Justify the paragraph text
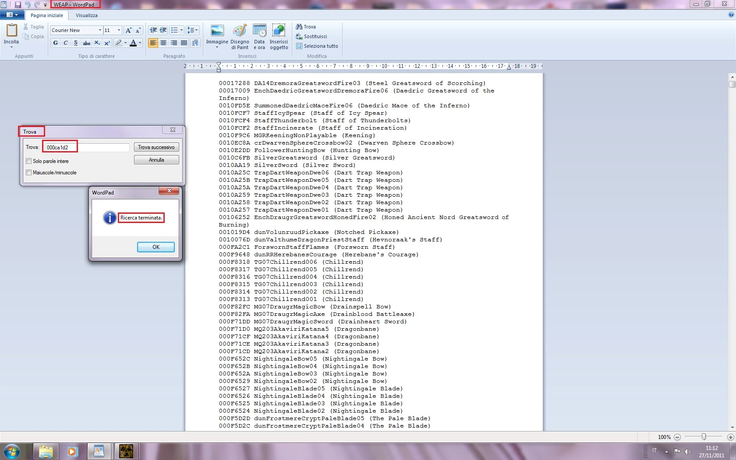Viewport: 736px width, 460px height. point(184,43)
